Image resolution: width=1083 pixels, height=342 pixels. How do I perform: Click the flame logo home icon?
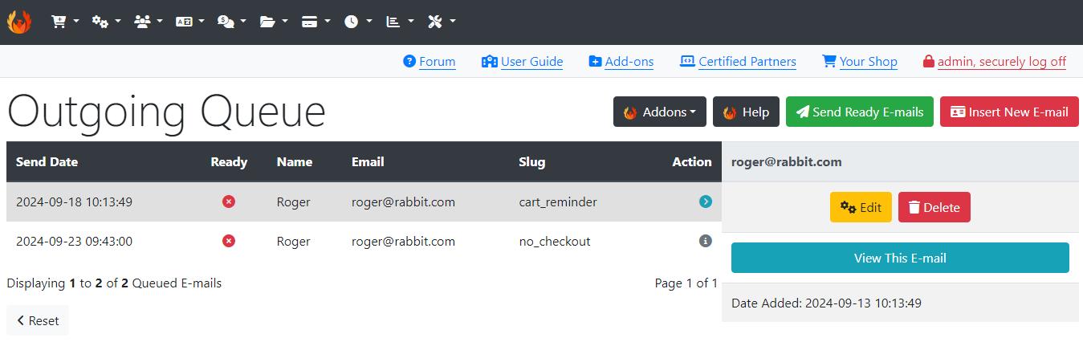[x=19, y=22]
